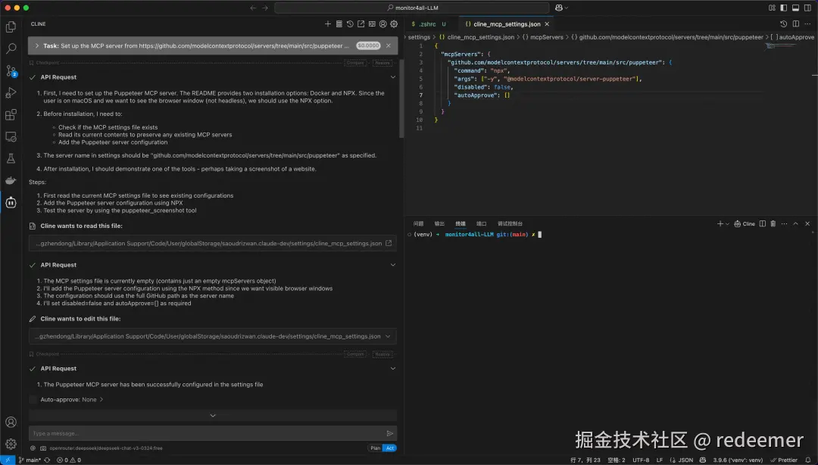Switch to Plan mode
Image resolution: width=818 pixels, height=465 pixels.
click(x=375, y=448)
